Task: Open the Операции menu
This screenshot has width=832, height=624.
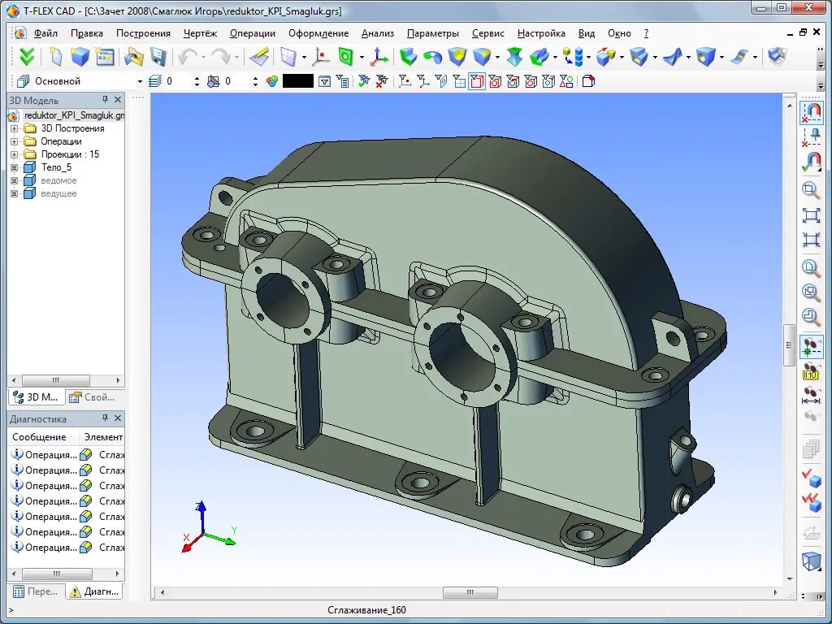Action: [x=252, y=33]
